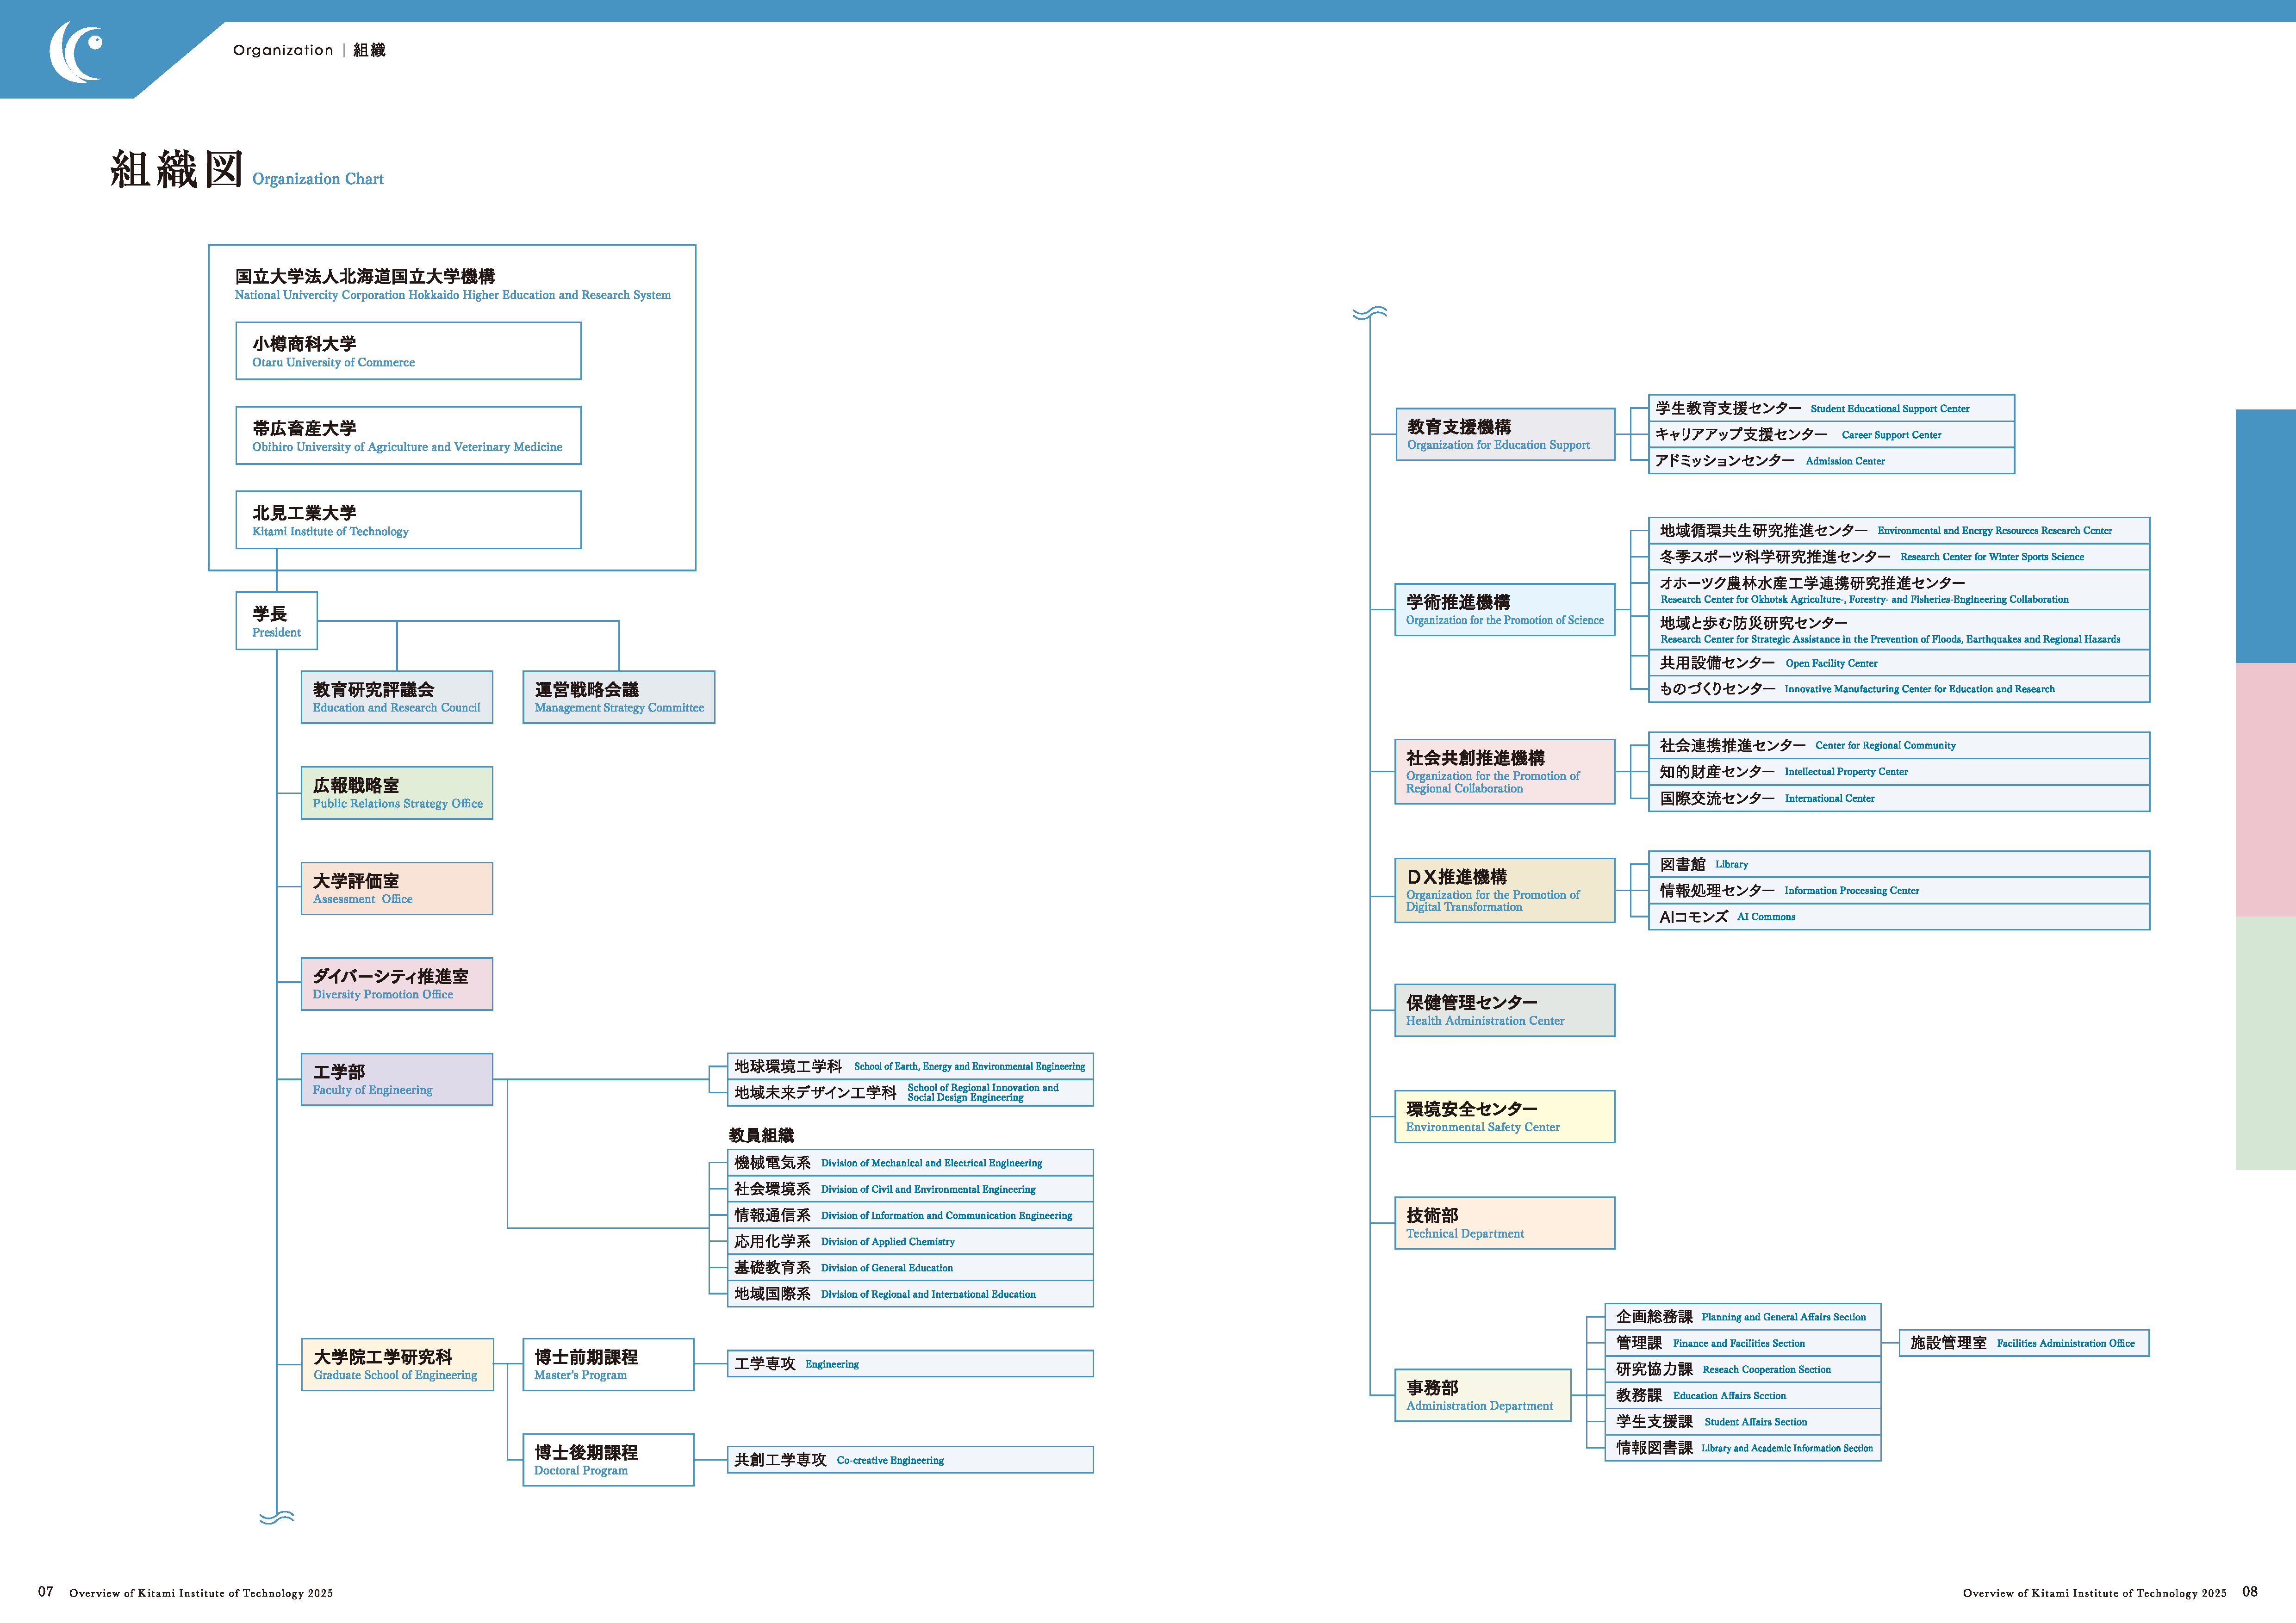Click Planning and General Affairs Section row
This screenshot has width=2296, height=1623.
[1743, 1317]
